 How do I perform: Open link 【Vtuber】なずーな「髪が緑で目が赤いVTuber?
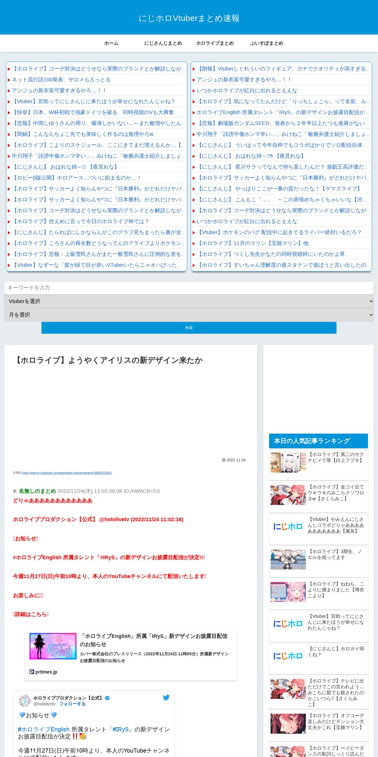click(96, 265)
